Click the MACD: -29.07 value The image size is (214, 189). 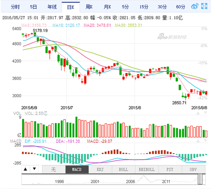100,141
